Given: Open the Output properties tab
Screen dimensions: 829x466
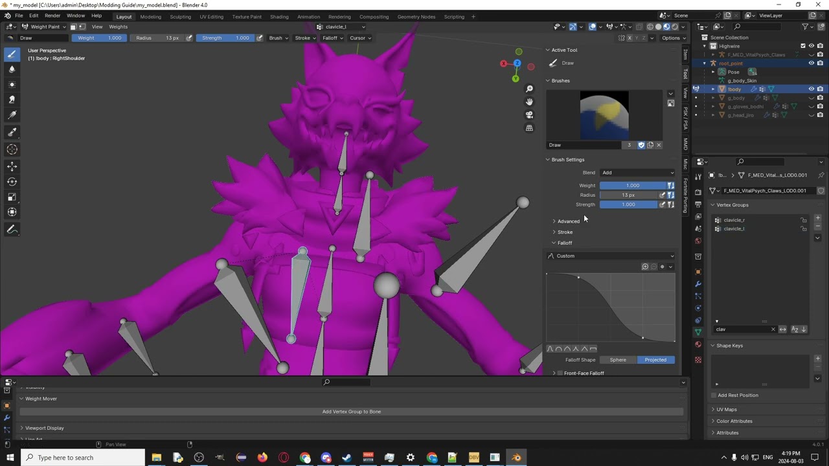Looking at the screenshot, I should pyautogui.click(x=698, y=205).
